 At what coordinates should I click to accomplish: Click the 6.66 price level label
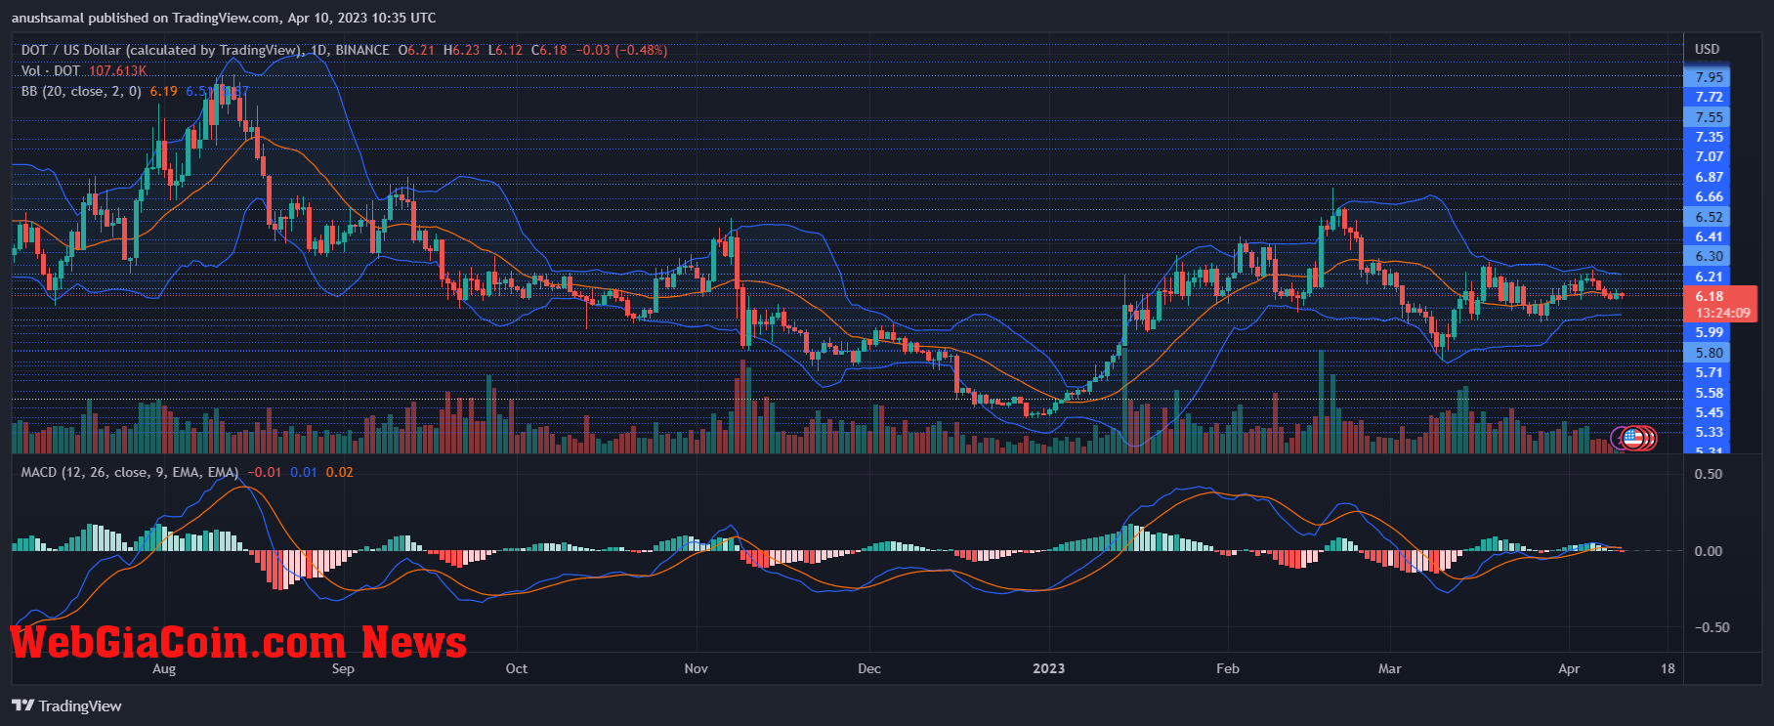pyautogui.click(x=1709, y=196)
